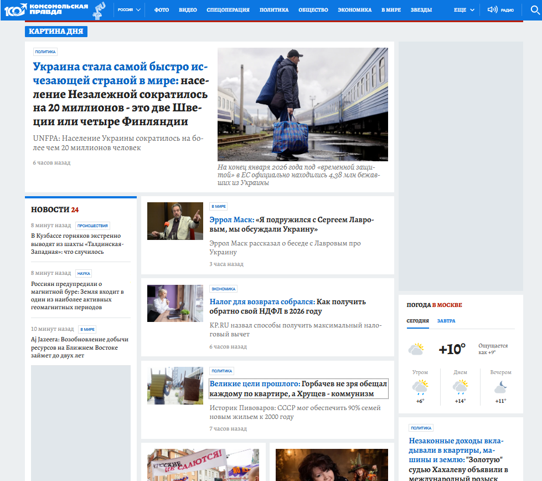This screenshot has height=481, width=542.
Task: Go to the Спецоперация section
Action: tap(228, 10)
